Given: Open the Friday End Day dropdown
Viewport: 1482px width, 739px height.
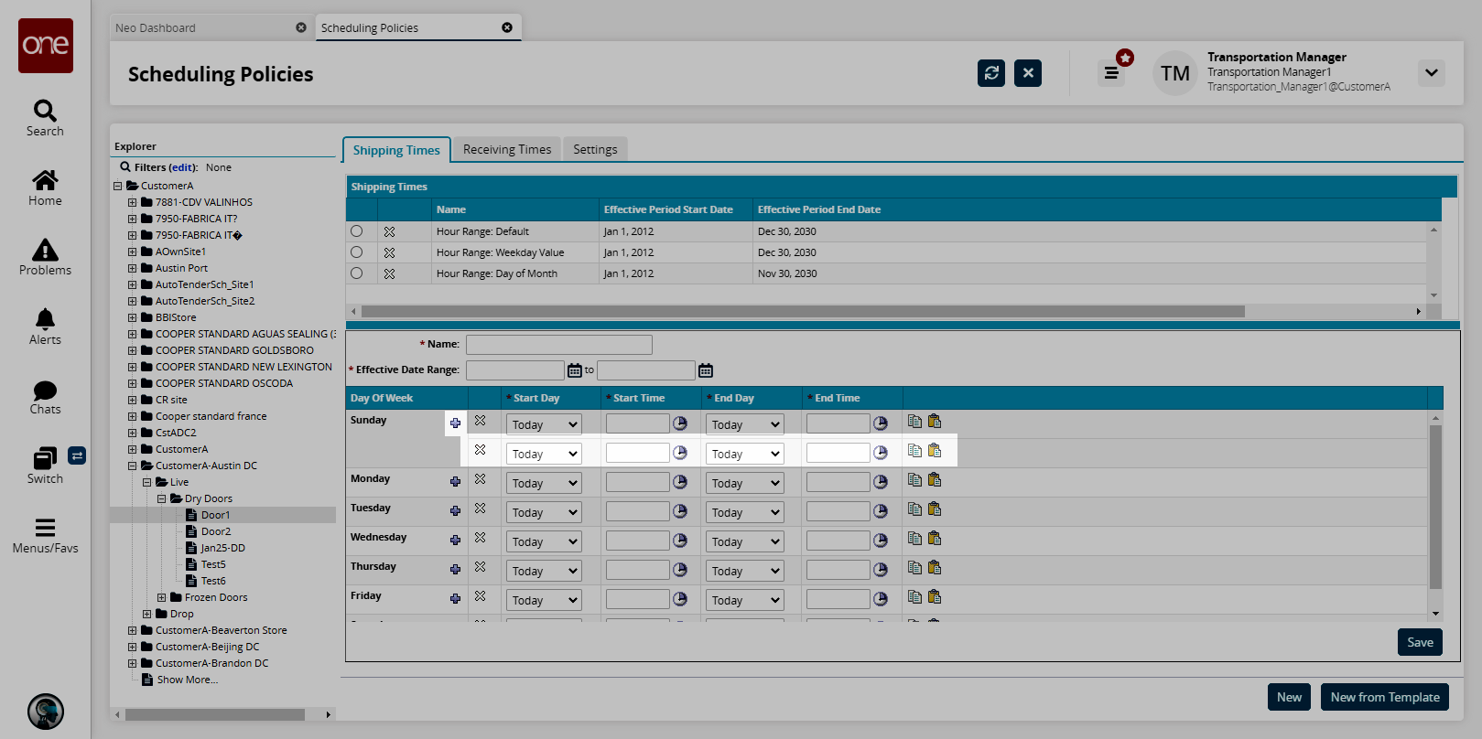Looking at the screenshot, I should (x=745, y=600).
